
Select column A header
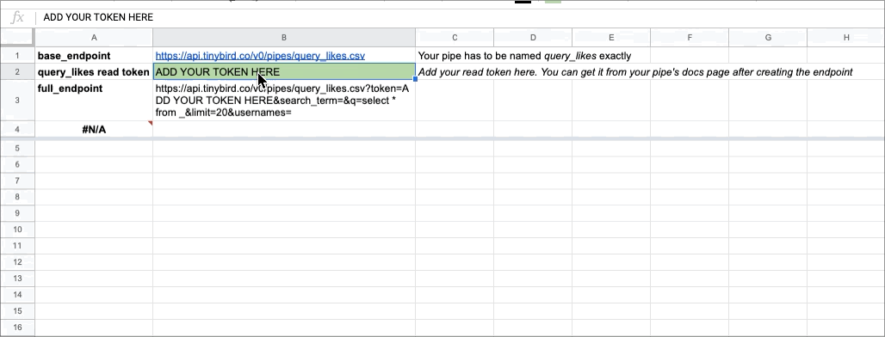(94, 37)
